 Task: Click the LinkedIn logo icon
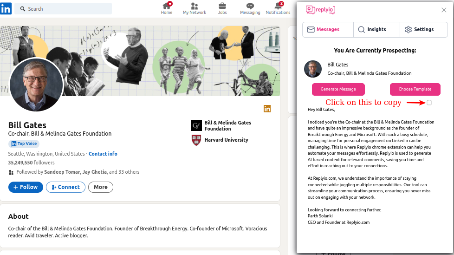6,8
